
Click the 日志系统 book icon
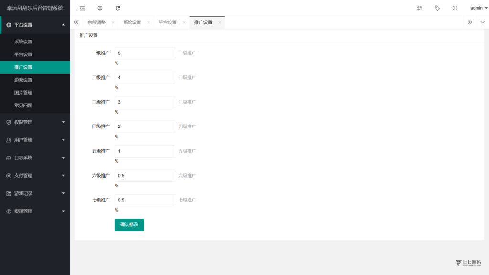pyautogui.click(x=9, y=158)
